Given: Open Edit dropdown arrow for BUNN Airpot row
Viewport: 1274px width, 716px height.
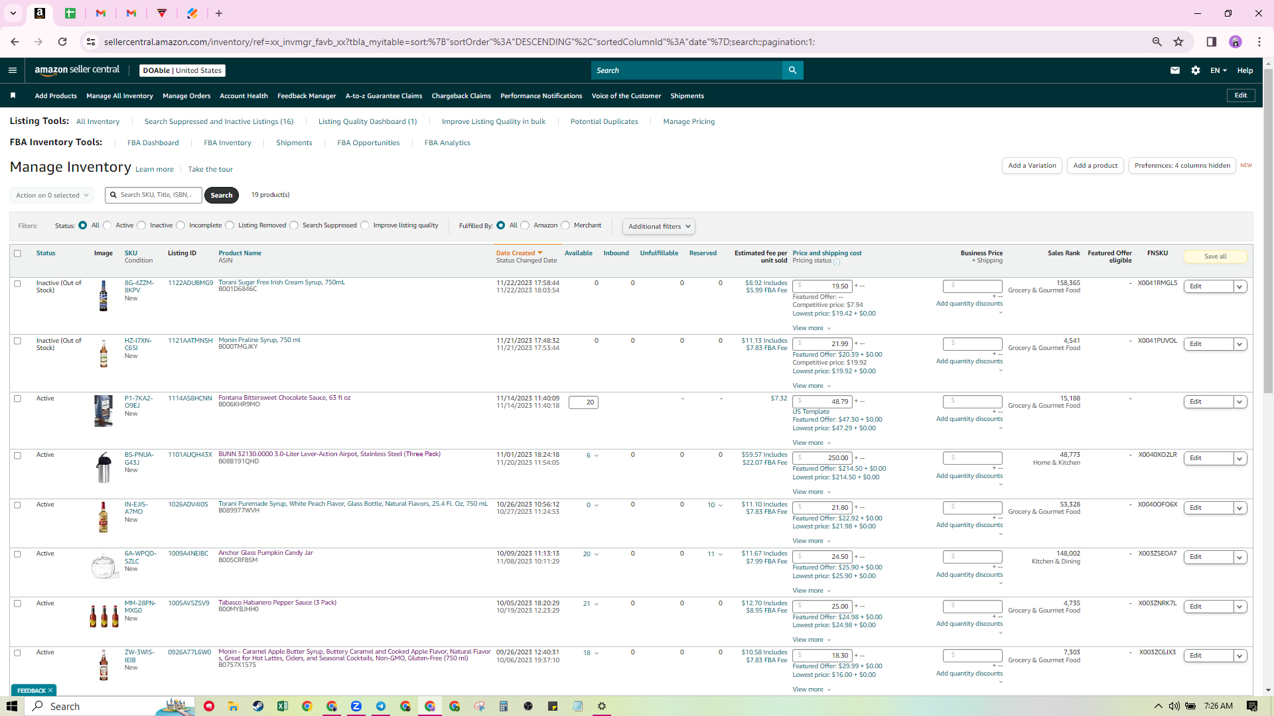Looking at the screenshot, I should pos(1239,458).
